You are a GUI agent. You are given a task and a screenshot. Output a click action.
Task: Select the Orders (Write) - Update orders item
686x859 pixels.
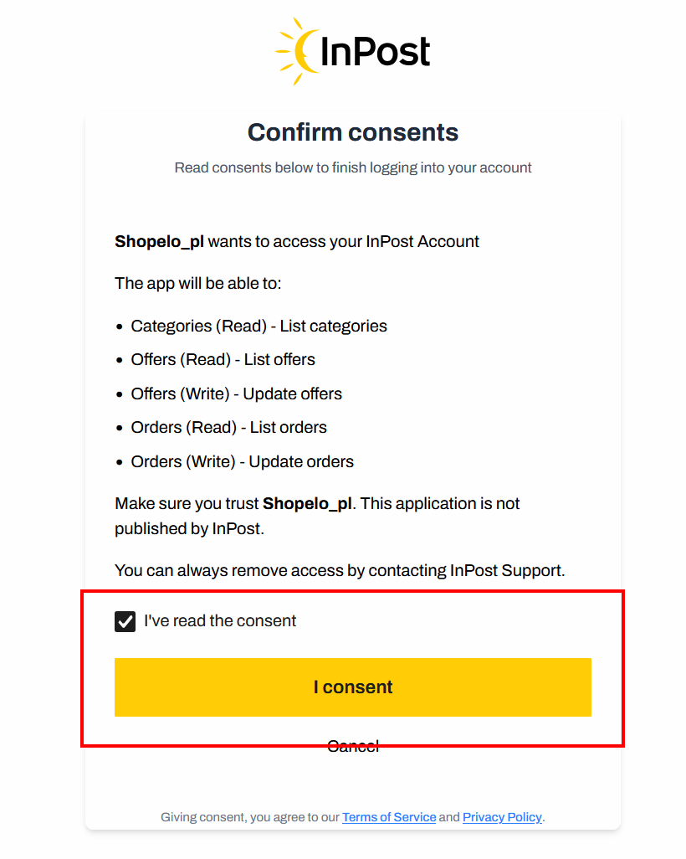[242, 462]
